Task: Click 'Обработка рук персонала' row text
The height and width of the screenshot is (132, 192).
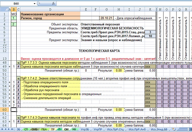Action: [41, 90]
